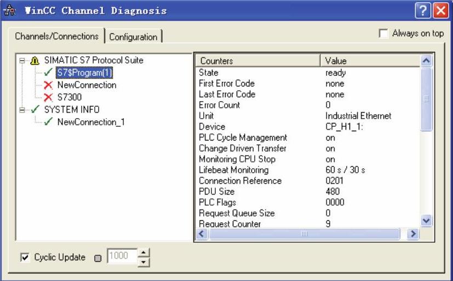Click the update interval field showing 1000
This screenshot has width=453, height=281.
tap(122, 256)
